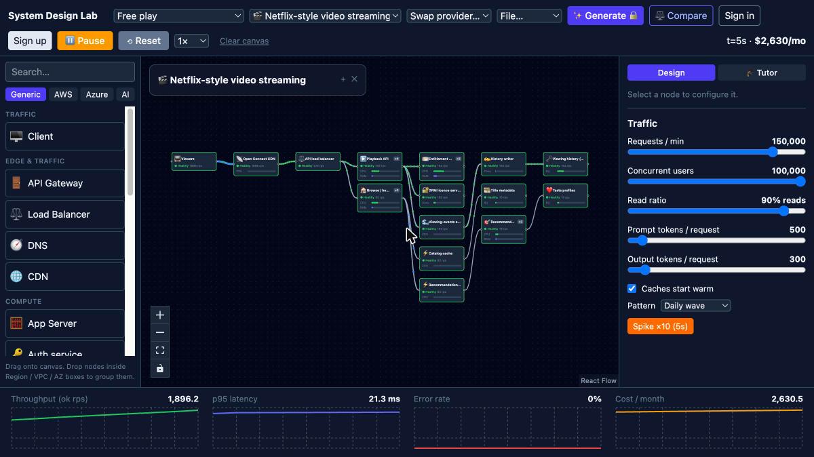Click the Compare button

pyautogui.click(x=681, y=16)
